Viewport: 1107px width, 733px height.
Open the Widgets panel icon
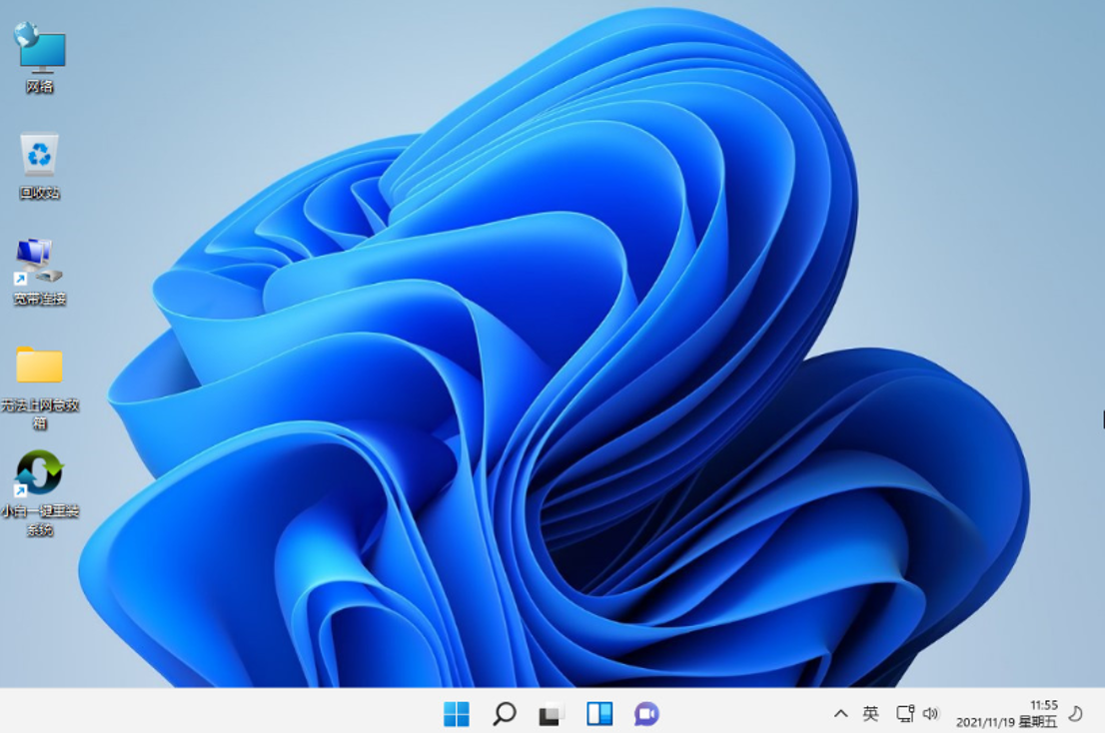pos(599,714)
